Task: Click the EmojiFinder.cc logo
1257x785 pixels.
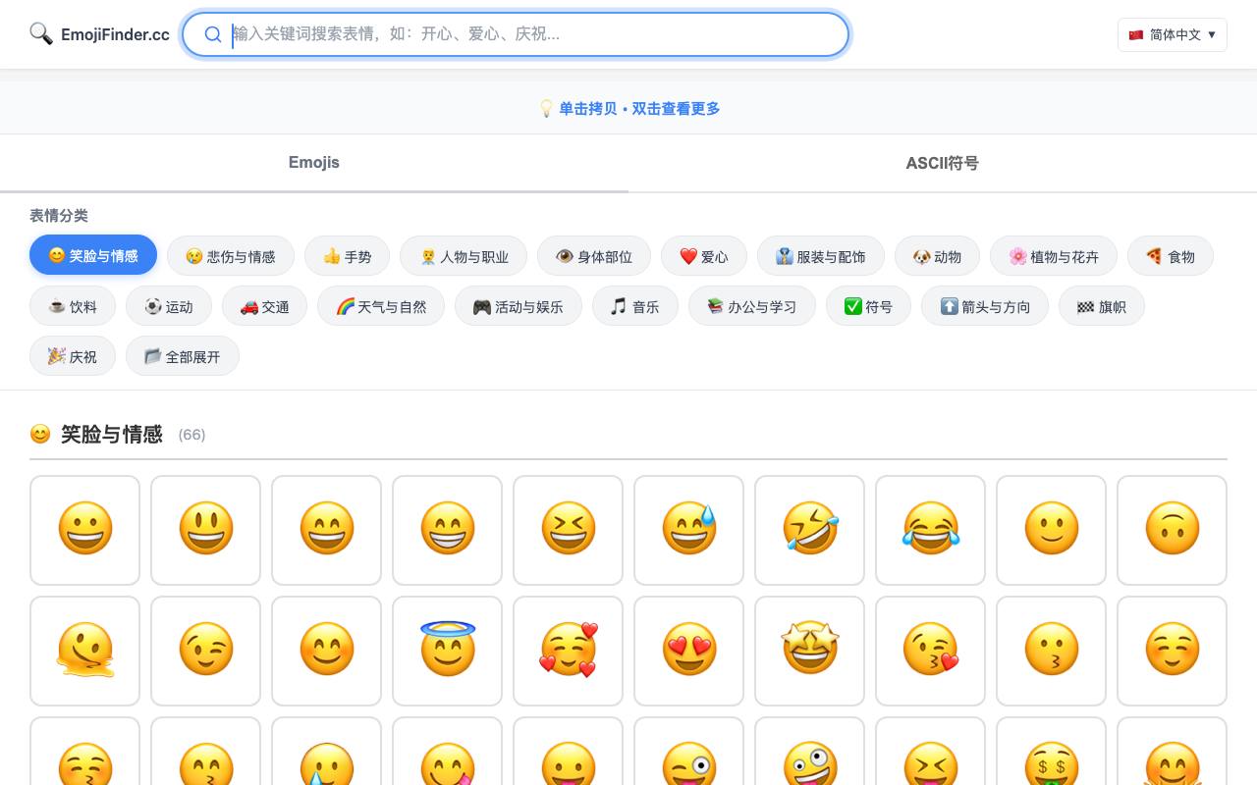Action: (99, 34)
